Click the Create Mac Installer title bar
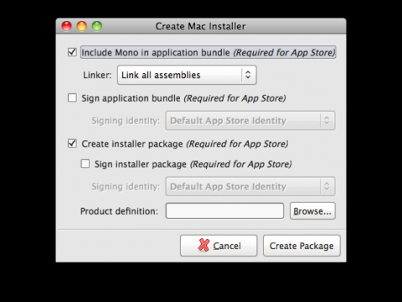The width and height of the screenshot is (402, 302). tap(201, 26)
